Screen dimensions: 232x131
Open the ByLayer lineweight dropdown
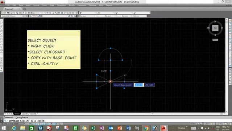[x=124, y=16]
